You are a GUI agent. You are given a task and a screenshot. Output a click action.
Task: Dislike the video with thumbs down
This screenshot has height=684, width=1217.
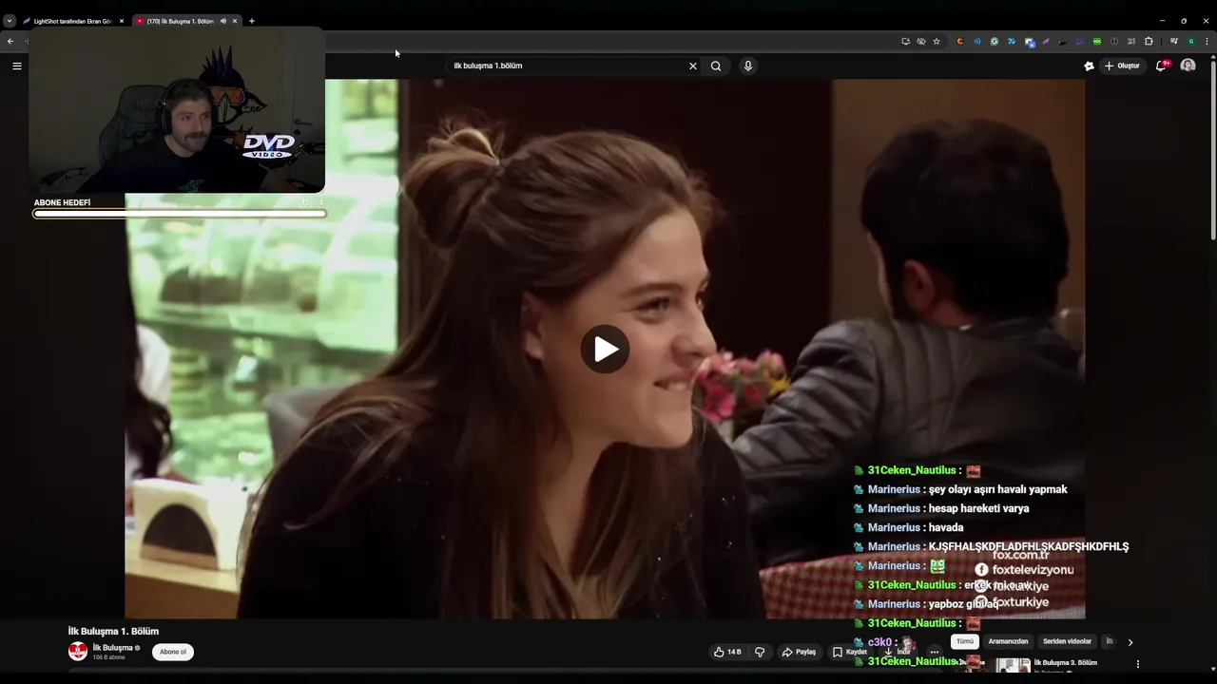point(760,652)
